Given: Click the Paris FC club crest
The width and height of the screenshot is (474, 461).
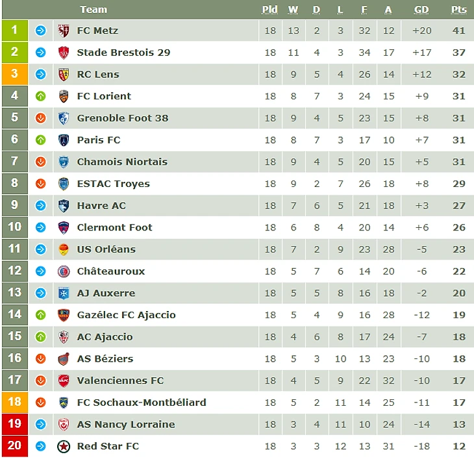Looking at the screenshot, I should 64,140.
